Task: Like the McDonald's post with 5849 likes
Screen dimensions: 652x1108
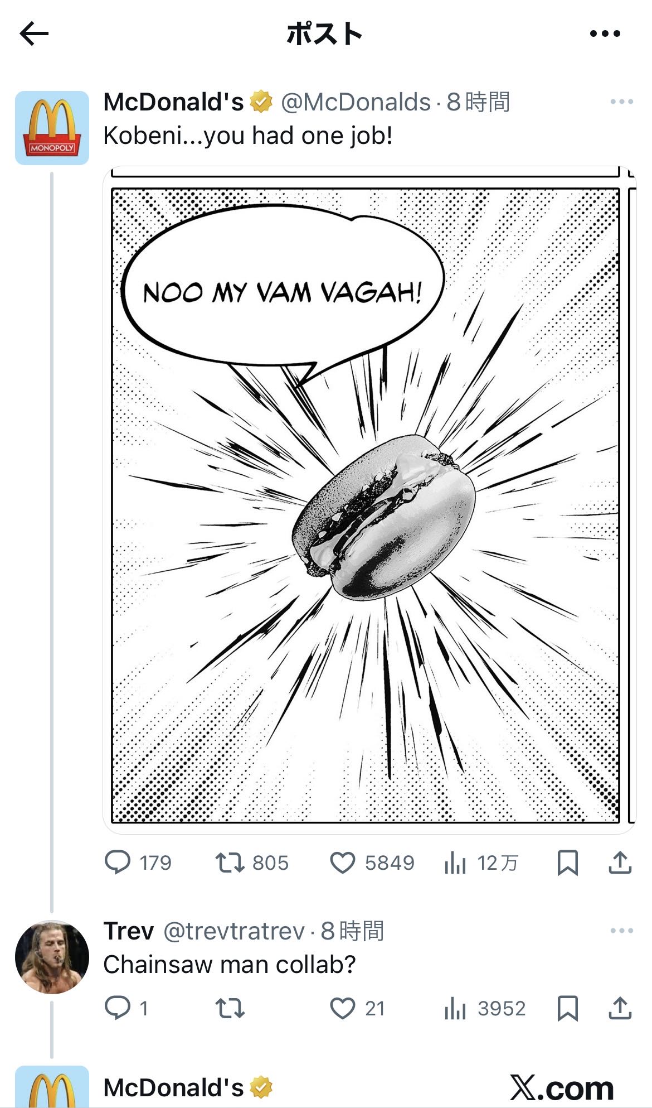Action: pyautogui.click(x=343, y=863)
